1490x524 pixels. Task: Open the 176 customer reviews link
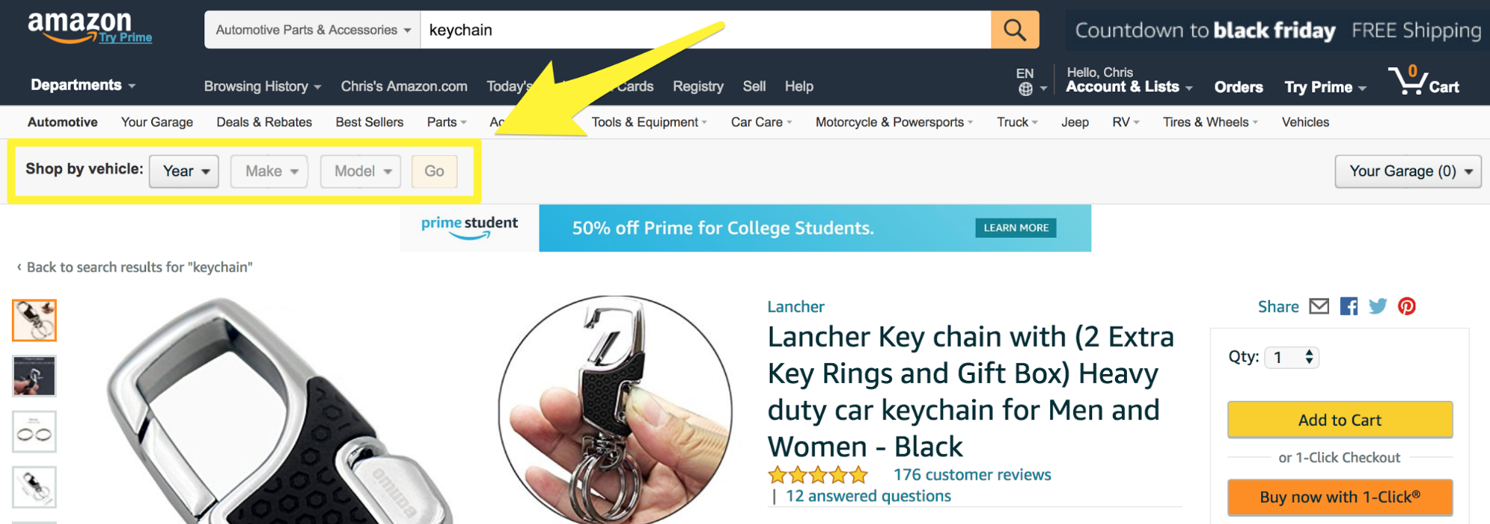[972, 475]
